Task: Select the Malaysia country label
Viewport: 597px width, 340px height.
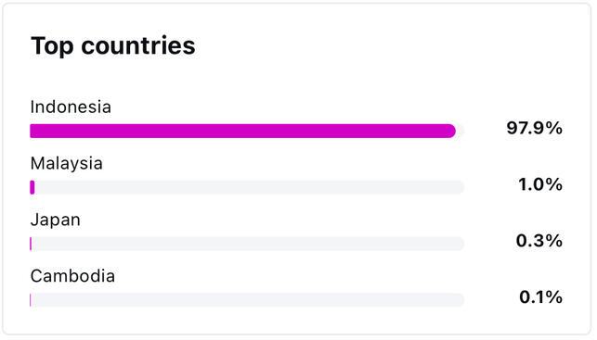Action: tap(67, 164)
